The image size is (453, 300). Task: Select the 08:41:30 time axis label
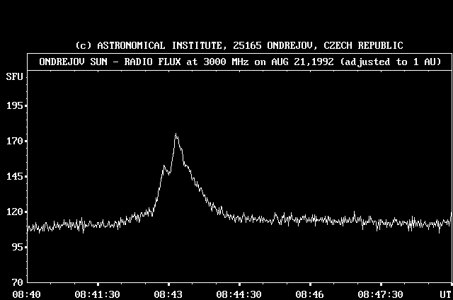point(97,294)
